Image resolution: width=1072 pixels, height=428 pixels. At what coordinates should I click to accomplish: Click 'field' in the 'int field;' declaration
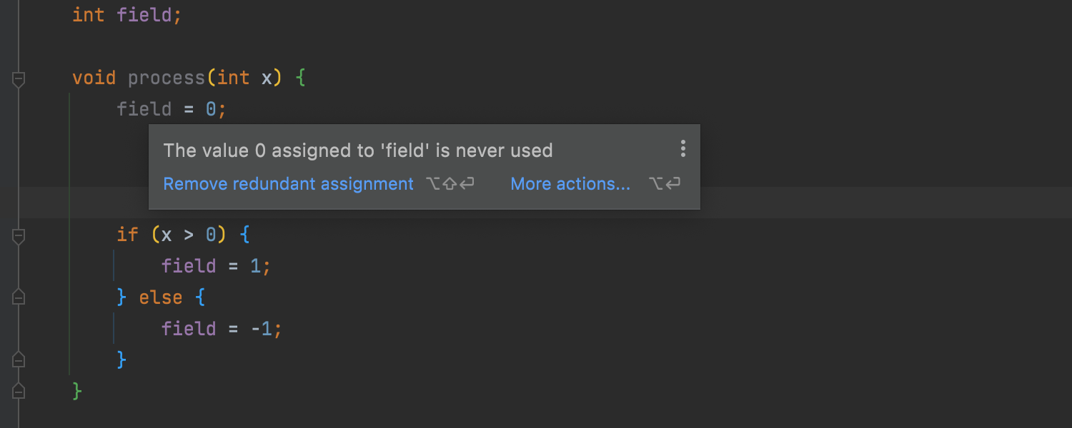click(x=144, y=15)
